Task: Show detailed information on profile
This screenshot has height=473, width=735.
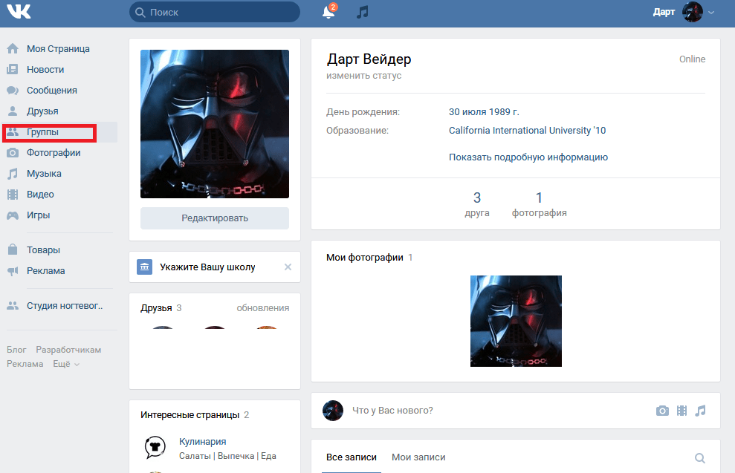Action: pos(528,157)
